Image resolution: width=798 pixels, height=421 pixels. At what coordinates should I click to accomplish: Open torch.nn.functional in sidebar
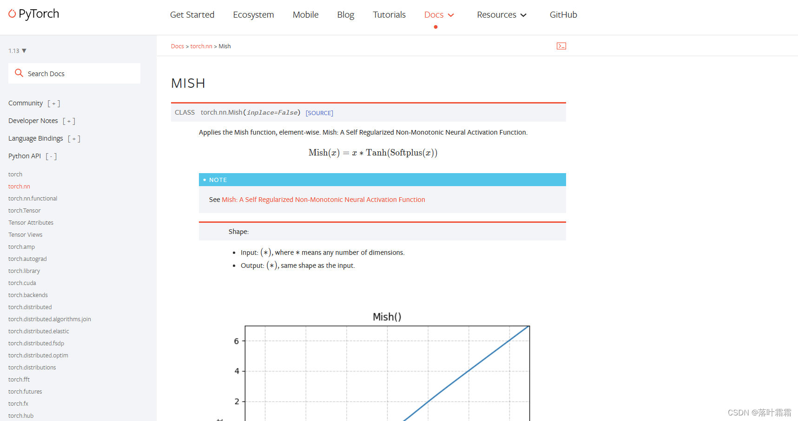(x=33, y=199)
